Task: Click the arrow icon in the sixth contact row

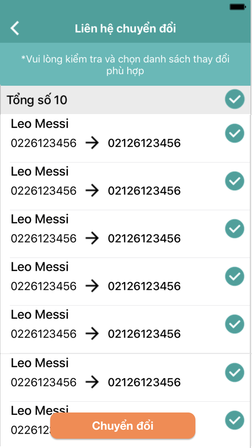Action: [92, 382]
